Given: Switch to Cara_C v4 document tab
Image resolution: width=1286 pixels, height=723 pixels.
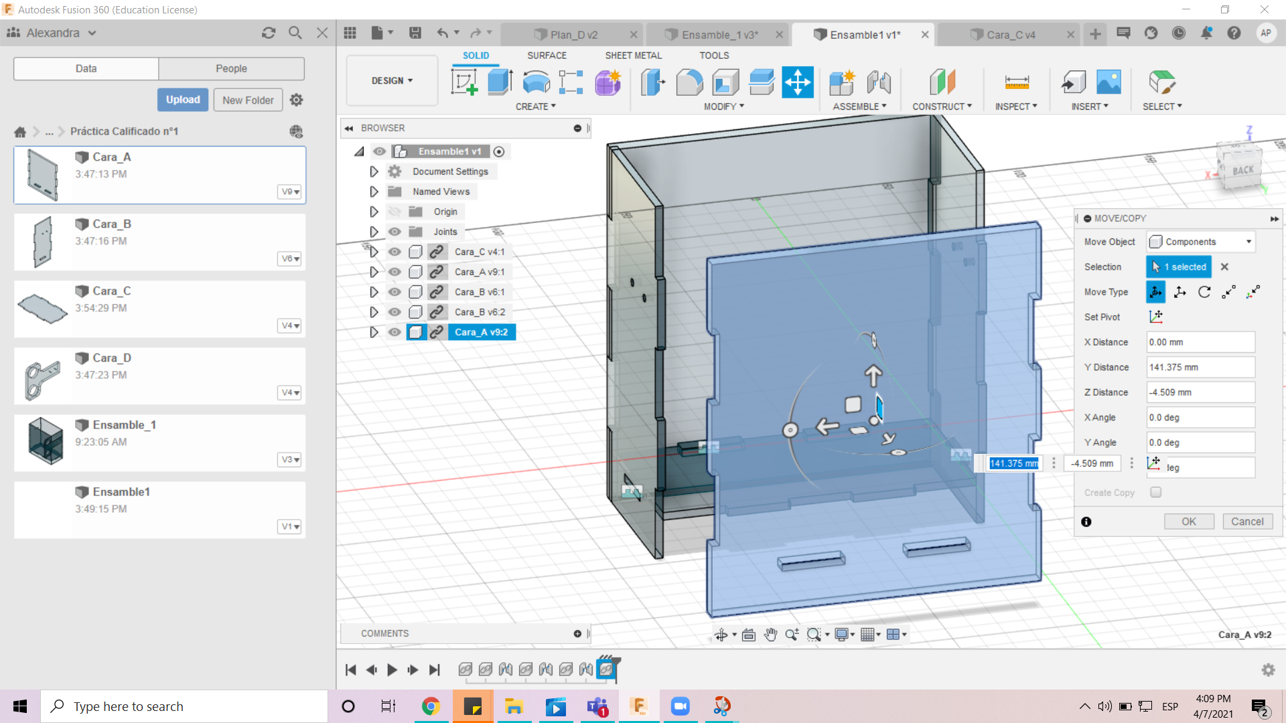Looking at the screenshot, I should [x=1010, y=35].
